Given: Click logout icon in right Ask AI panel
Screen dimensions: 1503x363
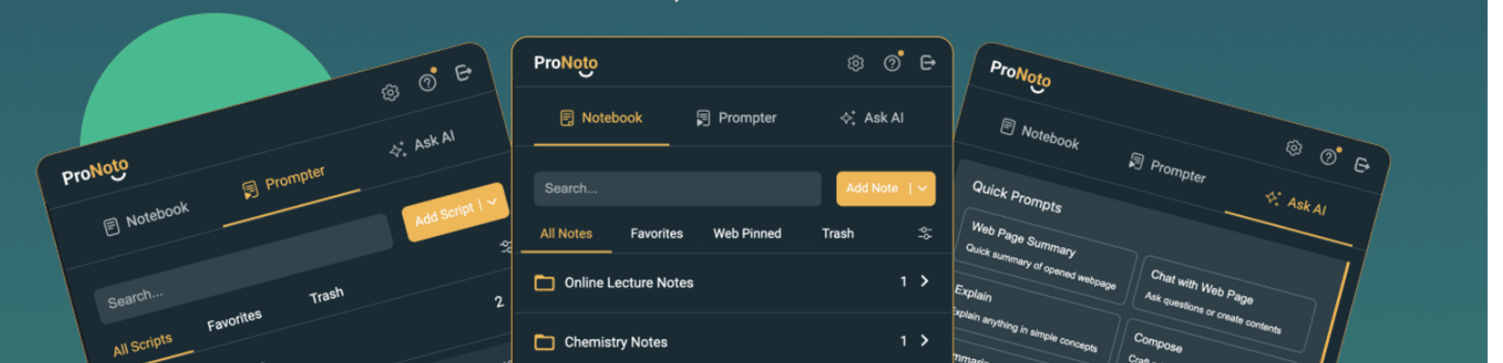Looking at the screenshot, I should point(1362,166).
